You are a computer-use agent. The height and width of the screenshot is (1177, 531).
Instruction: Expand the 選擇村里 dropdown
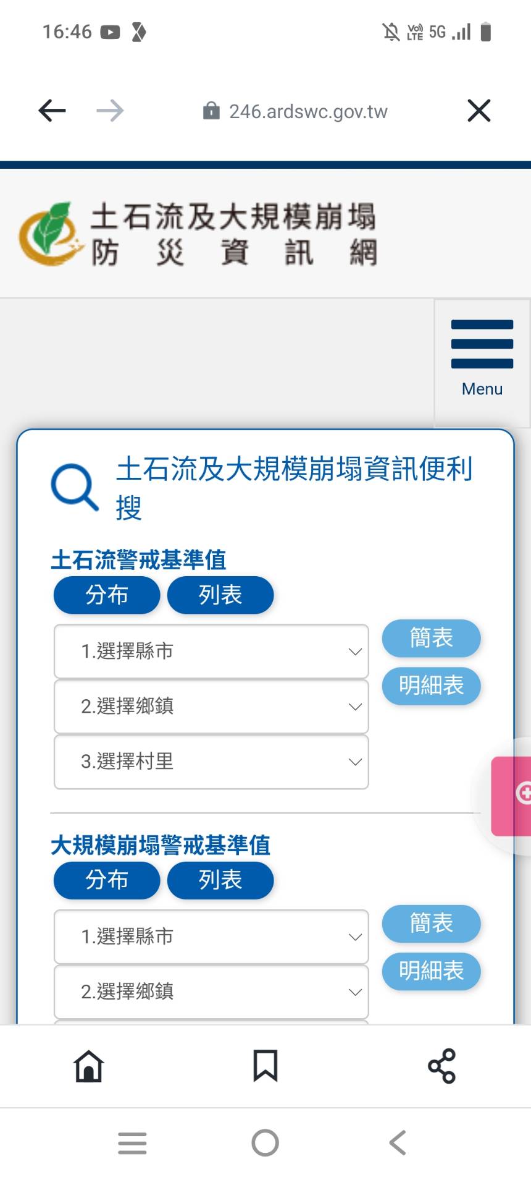click(211, 761)
